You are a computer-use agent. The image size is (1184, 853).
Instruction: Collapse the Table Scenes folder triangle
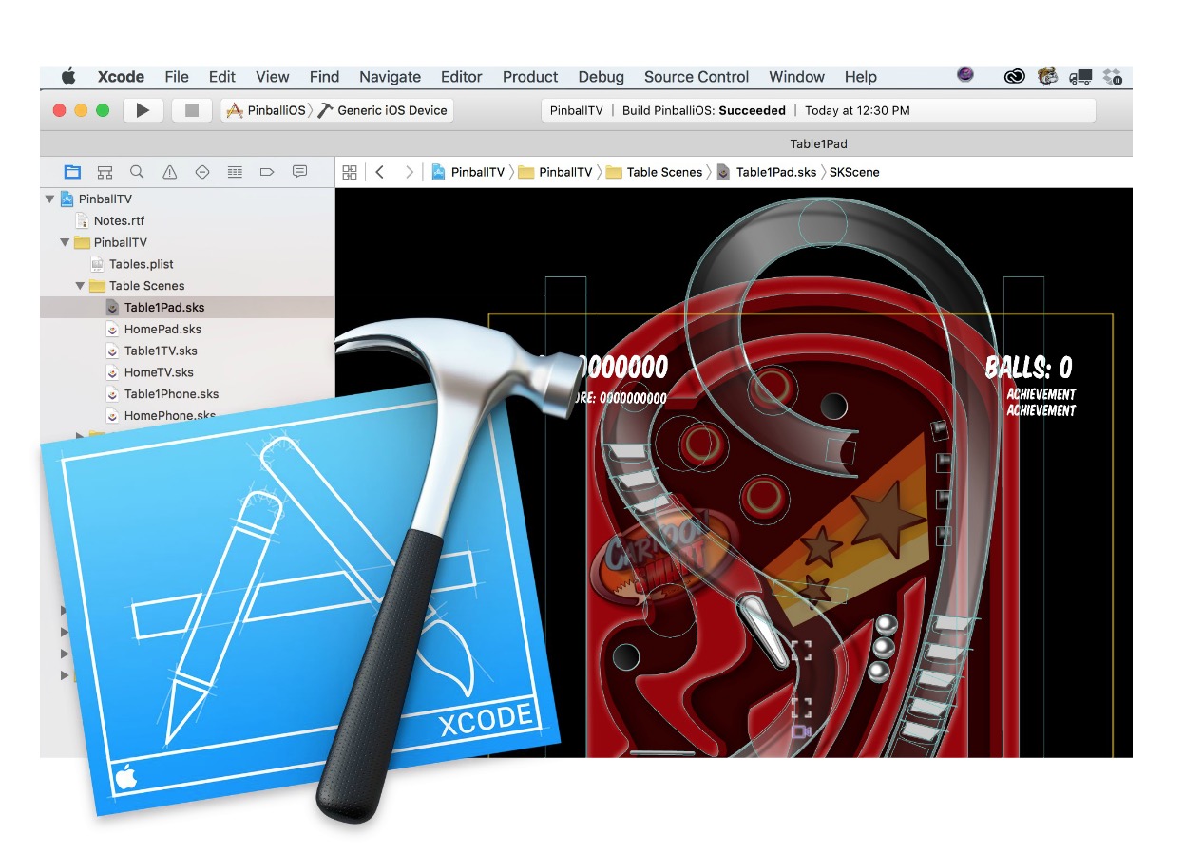click(x=81, y=286)
